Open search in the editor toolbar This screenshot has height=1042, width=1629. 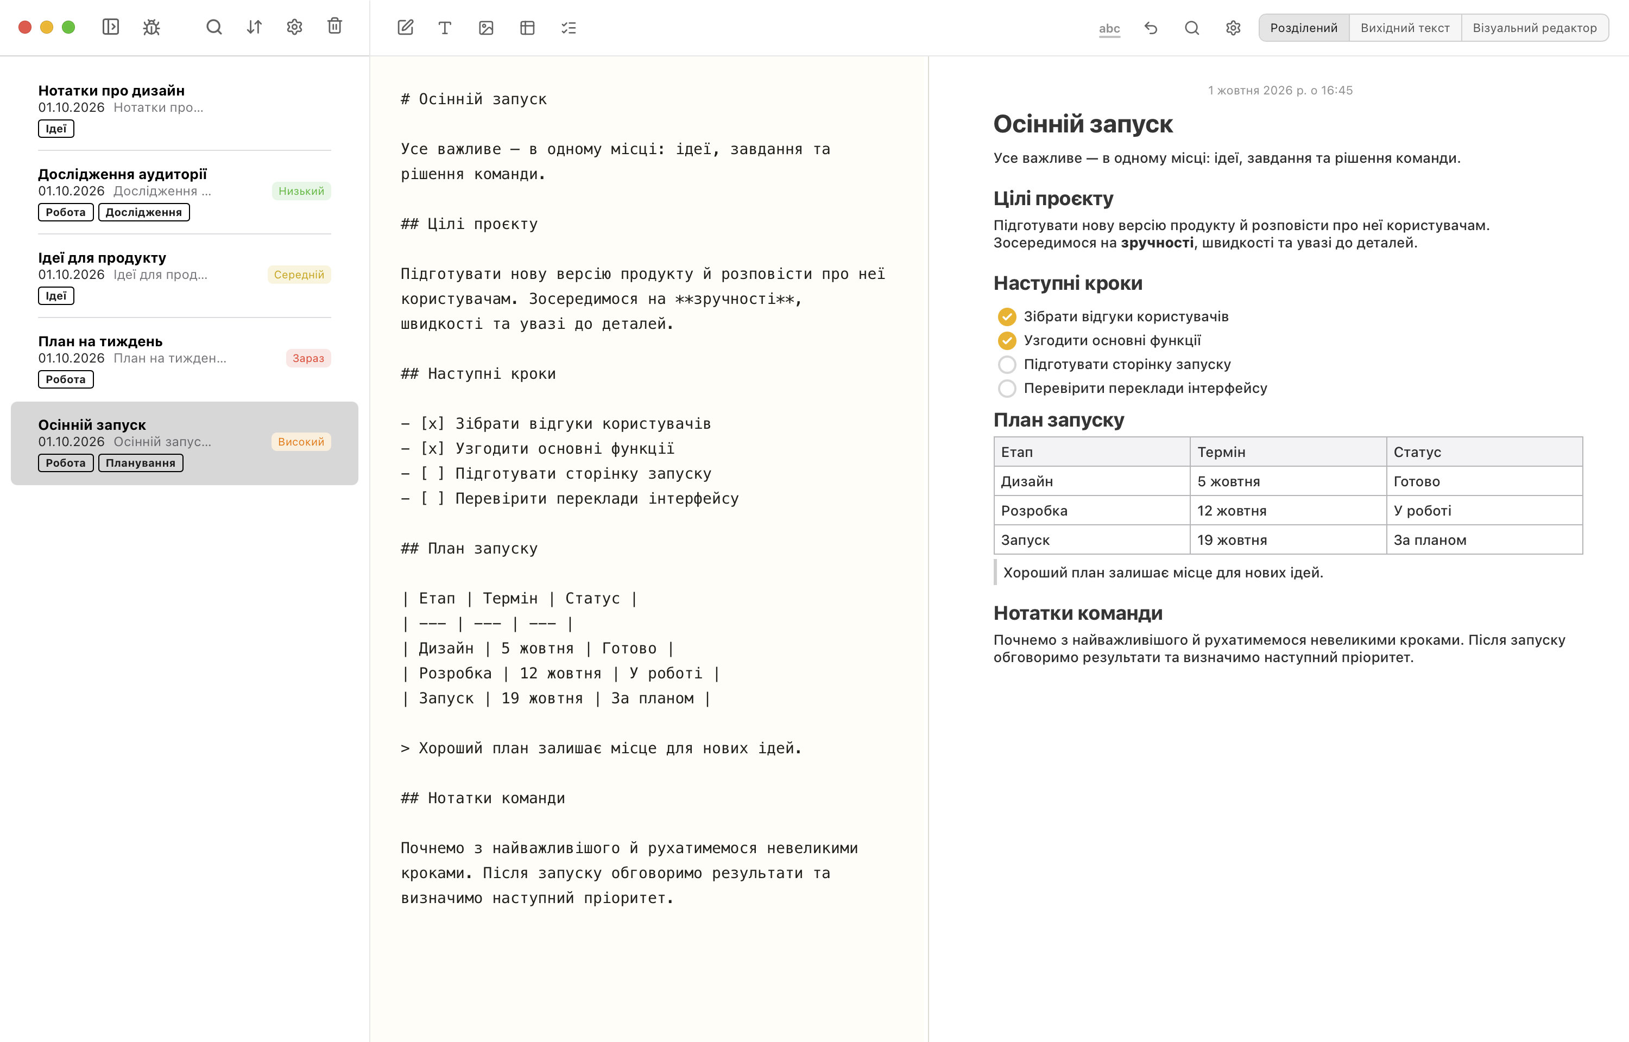pyautogui.click(x=1192, y=28)
